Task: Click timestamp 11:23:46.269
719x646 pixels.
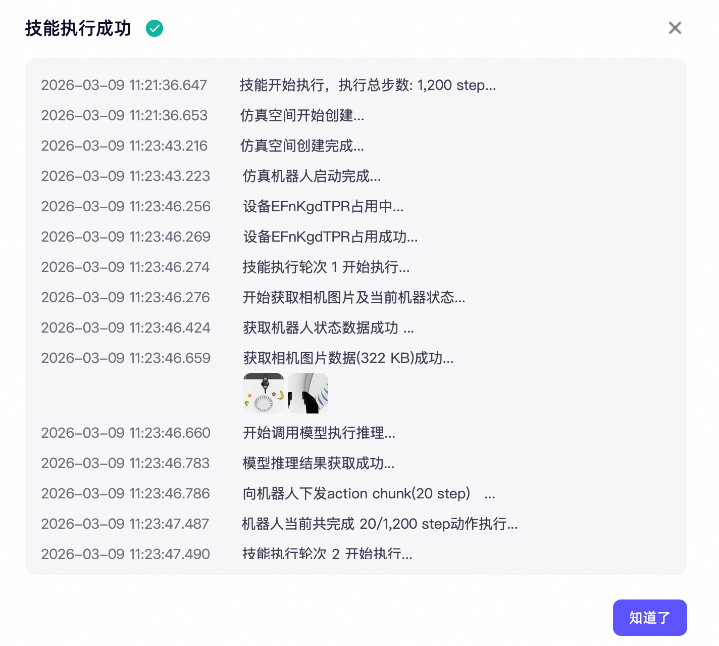Action: pyautogui.click(x=126, y=237)
